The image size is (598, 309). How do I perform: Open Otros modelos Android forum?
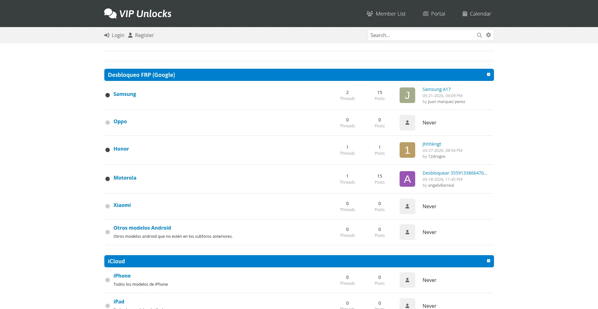click(x=142, y=228)
